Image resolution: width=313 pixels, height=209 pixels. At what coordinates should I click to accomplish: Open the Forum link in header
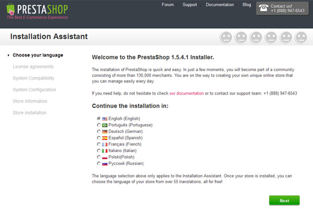[167, 5]
